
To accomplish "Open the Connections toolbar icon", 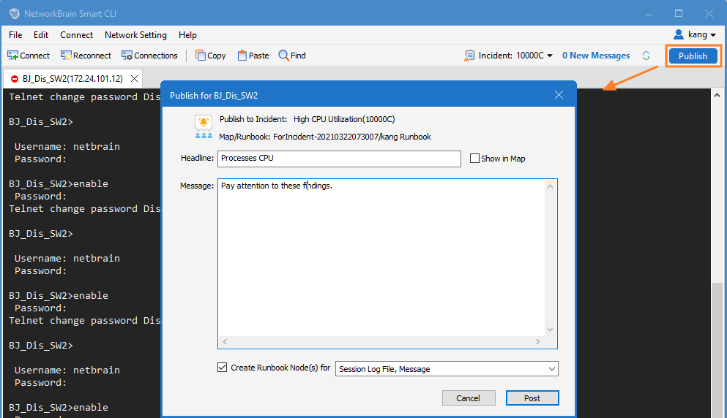I will (x=127, y=56).
